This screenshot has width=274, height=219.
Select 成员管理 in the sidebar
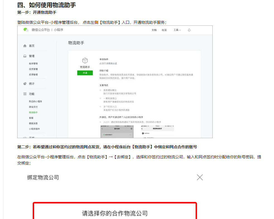click(x=33, y=69)
